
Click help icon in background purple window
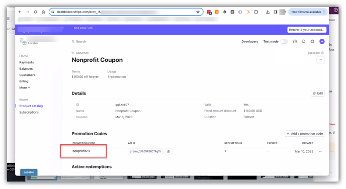tap(335, 10)
